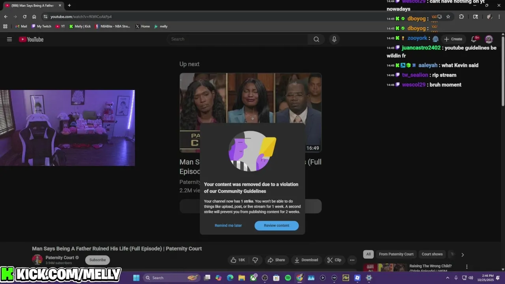Like the video with thumbs up
Image resolution: width=505 pixels, height=284 pixels.
point(238,260)
